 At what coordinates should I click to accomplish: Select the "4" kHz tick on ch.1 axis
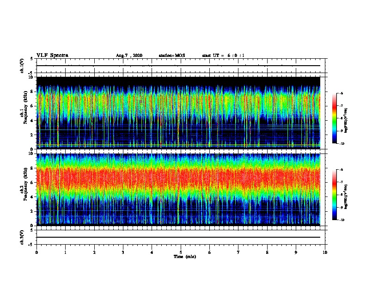[x=32, y=121]
